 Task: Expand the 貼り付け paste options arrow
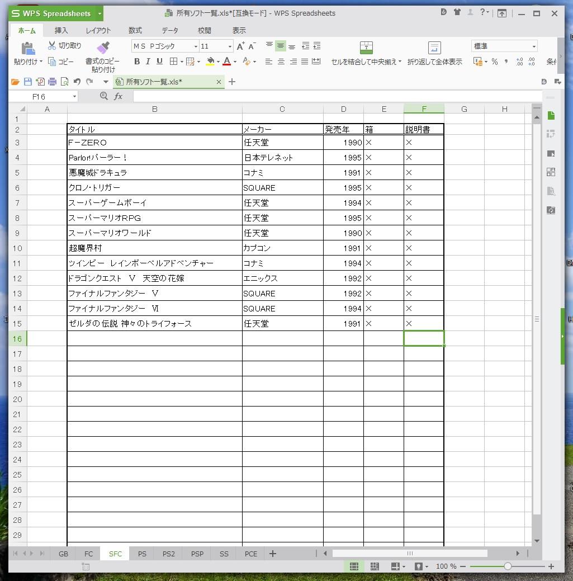[41, 62]
